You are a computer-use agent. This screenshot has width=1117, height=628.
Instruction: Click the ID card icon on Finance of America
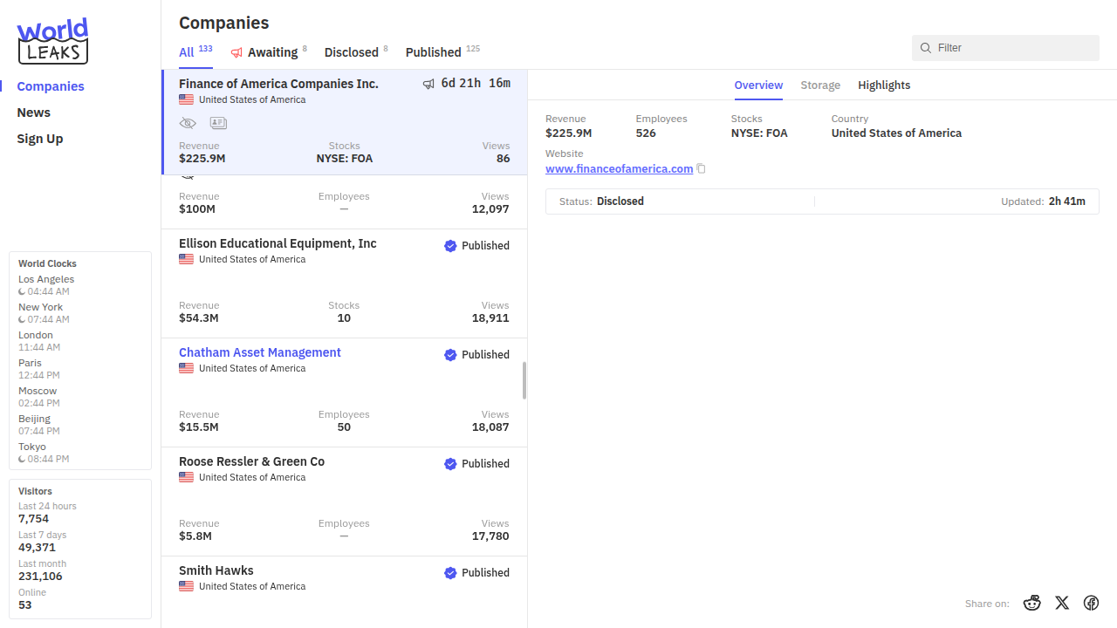[x=218, y=123]
